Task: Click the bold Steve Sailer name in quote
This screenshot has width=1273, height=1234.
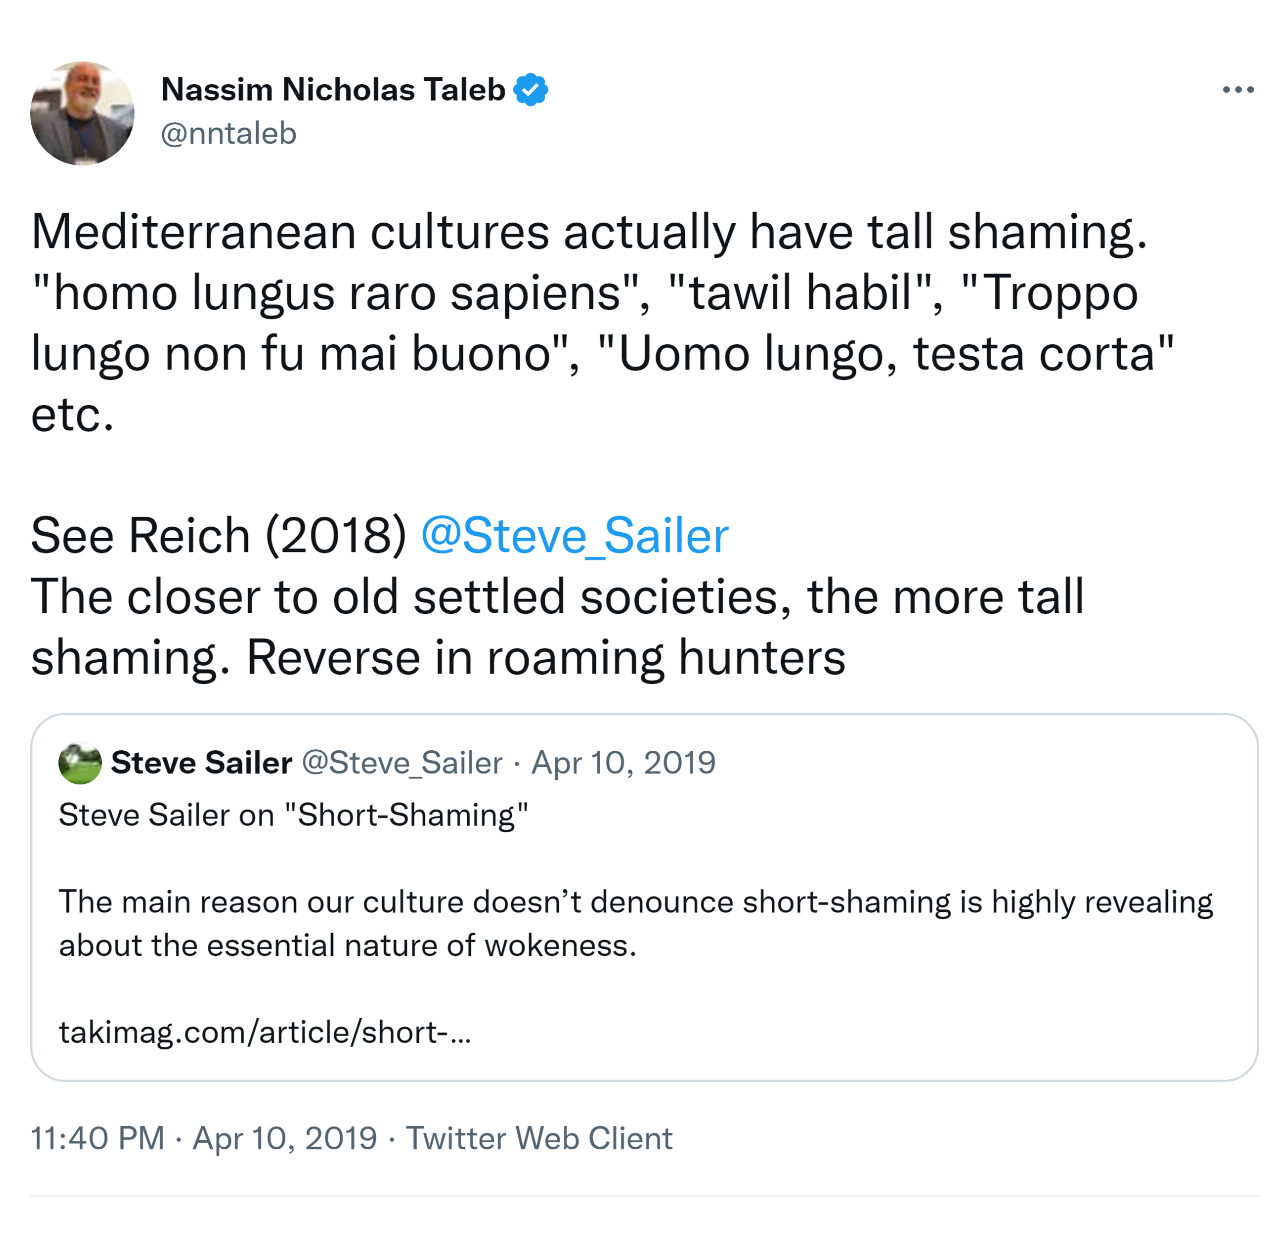Action: point(201,762)
